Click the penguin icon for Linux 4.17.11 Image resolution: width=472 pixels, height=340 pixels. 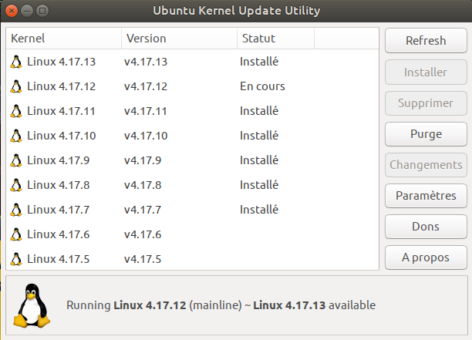16,111
